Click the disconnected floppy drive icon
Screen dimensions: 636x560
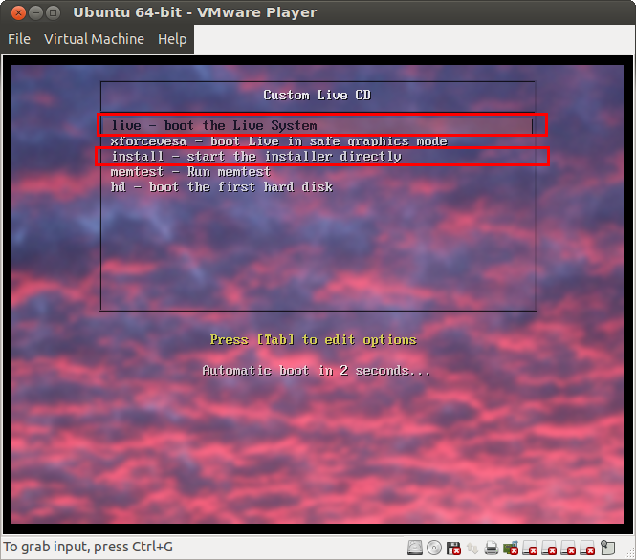coord(453,548)
